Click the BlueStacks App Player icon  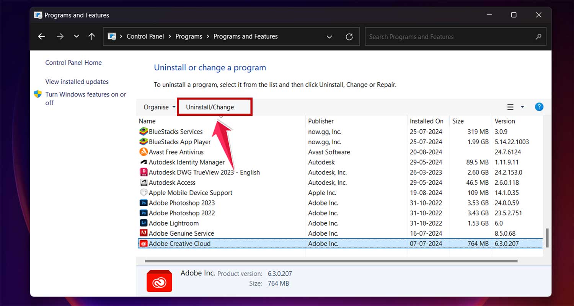tap(143, 142)
